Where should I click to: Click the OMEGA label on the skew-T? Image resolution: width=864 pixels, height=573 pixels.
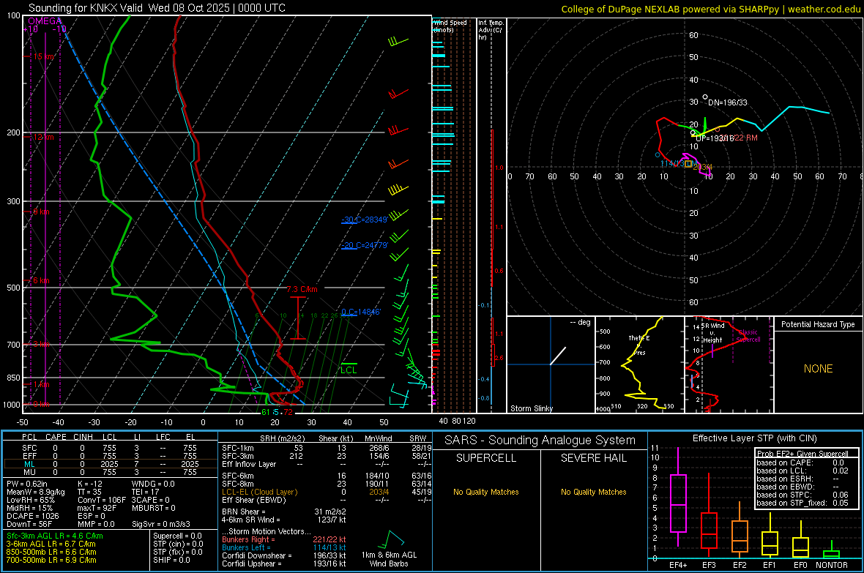coord(45,21)
